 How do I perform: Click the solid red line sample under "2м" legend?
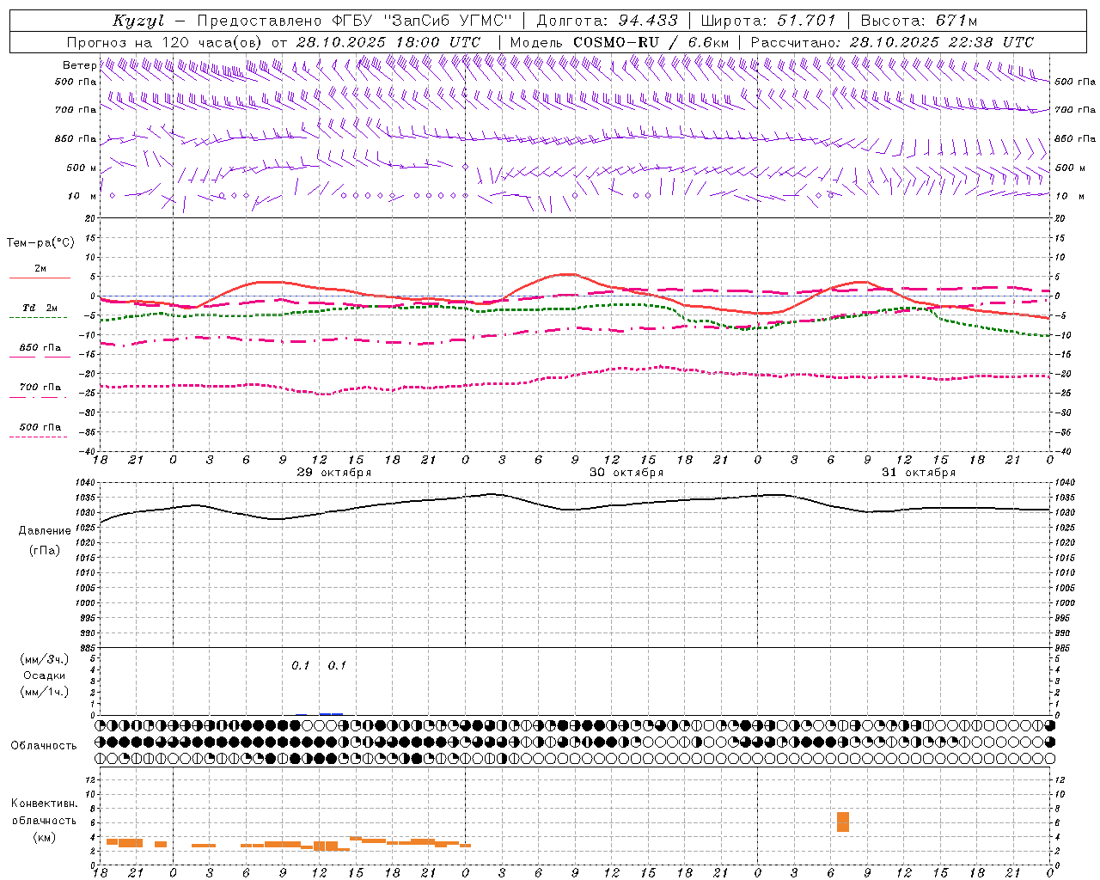pos(40,278)
